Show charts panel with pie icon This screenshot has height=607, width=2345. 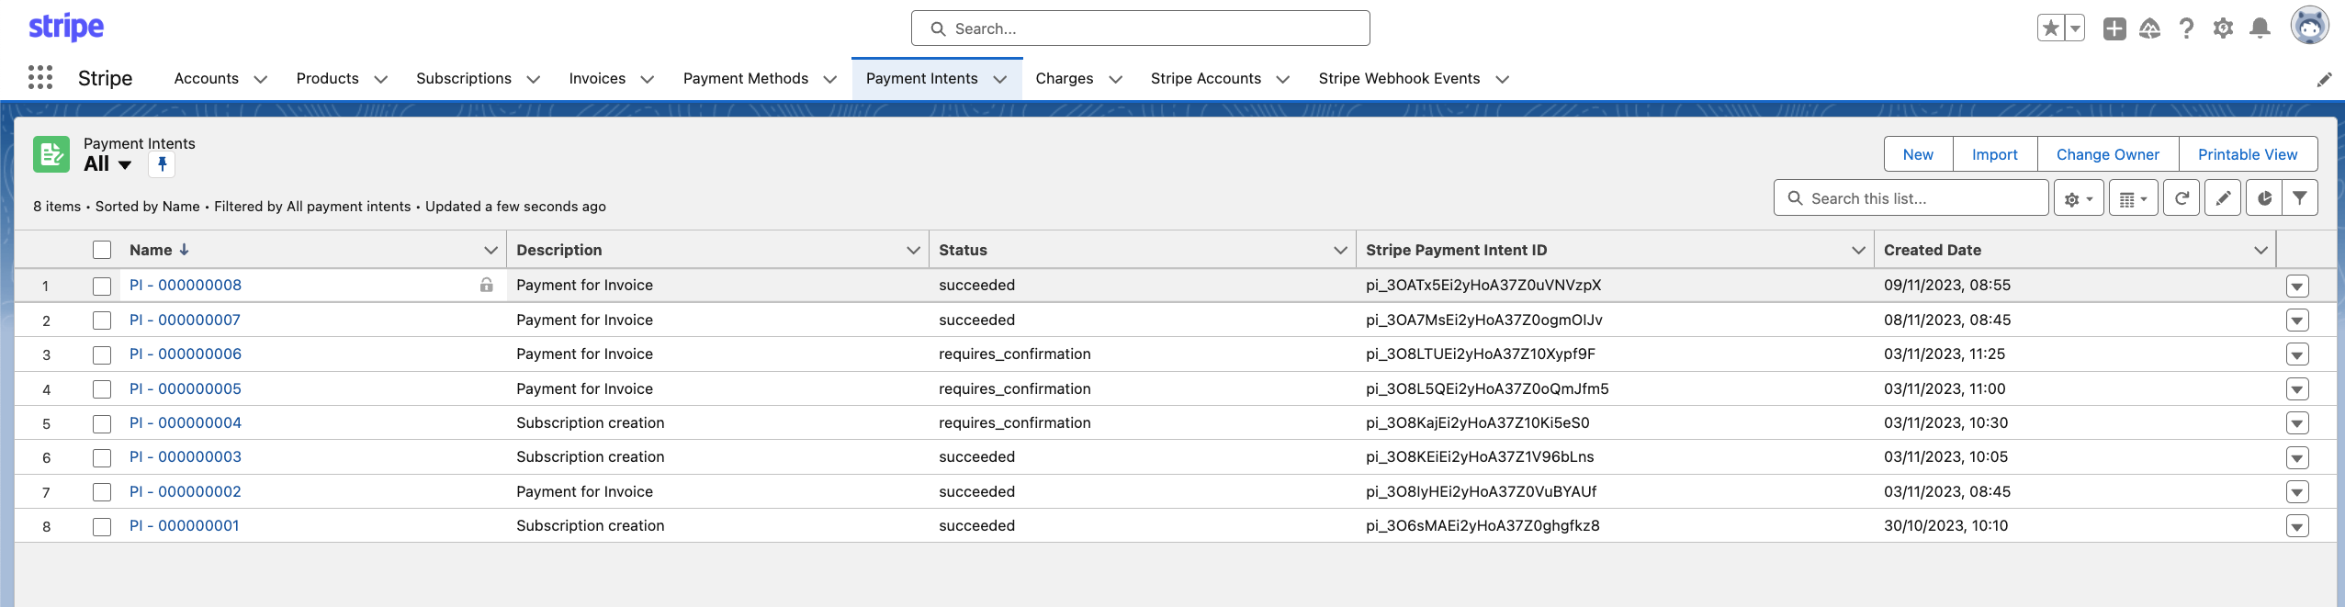point(2264,198)
